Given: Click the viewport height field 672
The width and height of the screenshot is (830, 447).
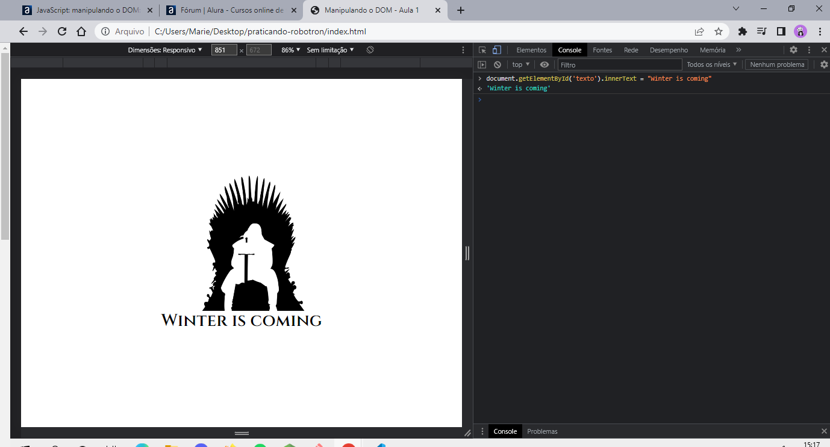Looking at the screenshot, I should coord(259,50).
